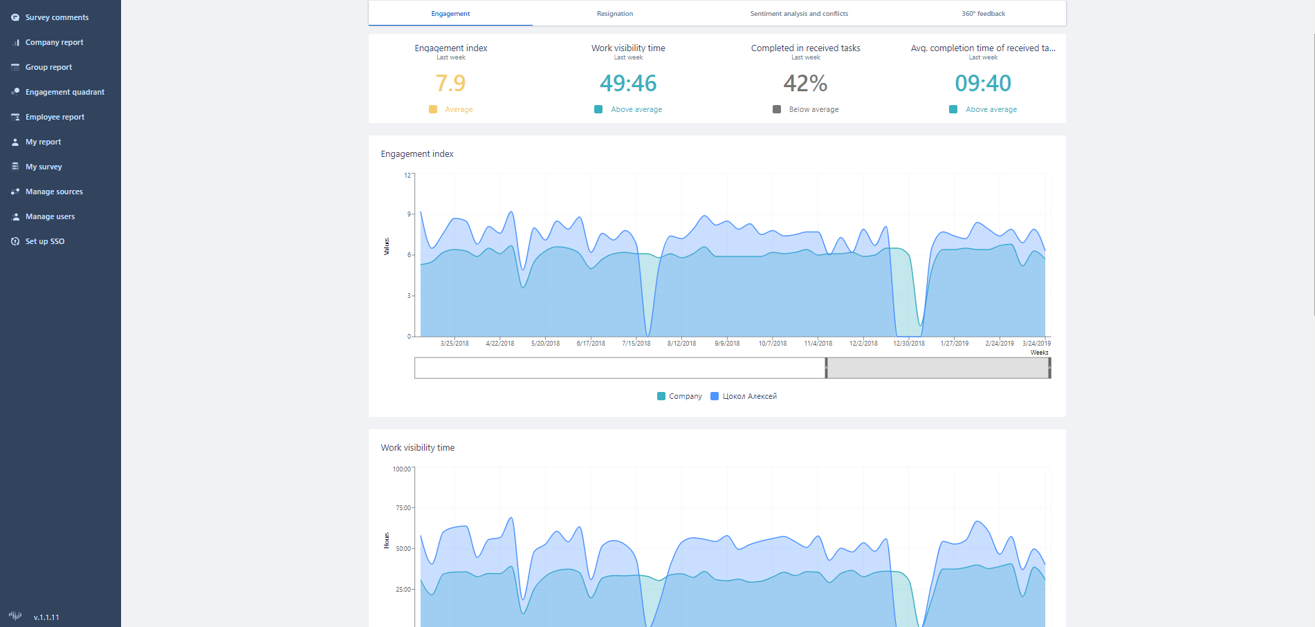Click the grey selected range in chart navigator
Screen dimensions: 1315x627
click(937, 368)
